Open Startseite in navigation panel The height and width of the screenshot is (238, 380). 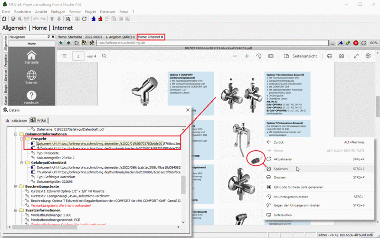click(31, 57)
